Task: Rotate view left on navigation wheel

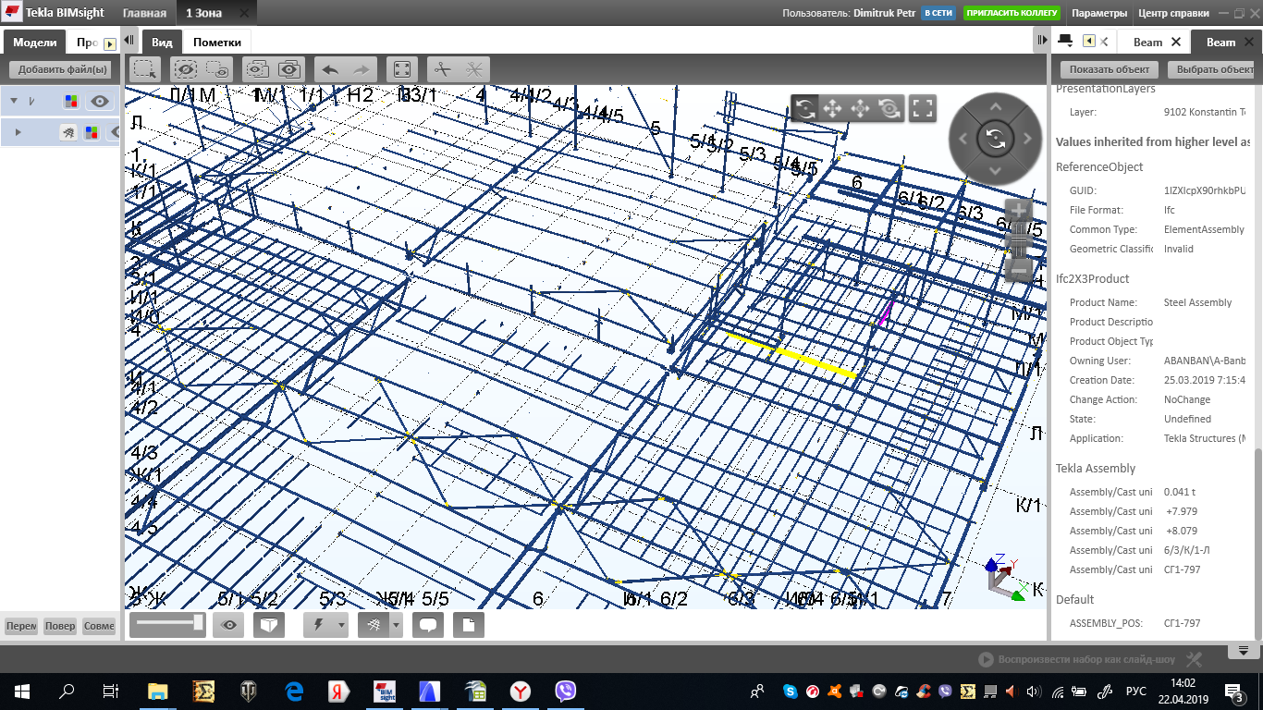Action: point(963,139)
